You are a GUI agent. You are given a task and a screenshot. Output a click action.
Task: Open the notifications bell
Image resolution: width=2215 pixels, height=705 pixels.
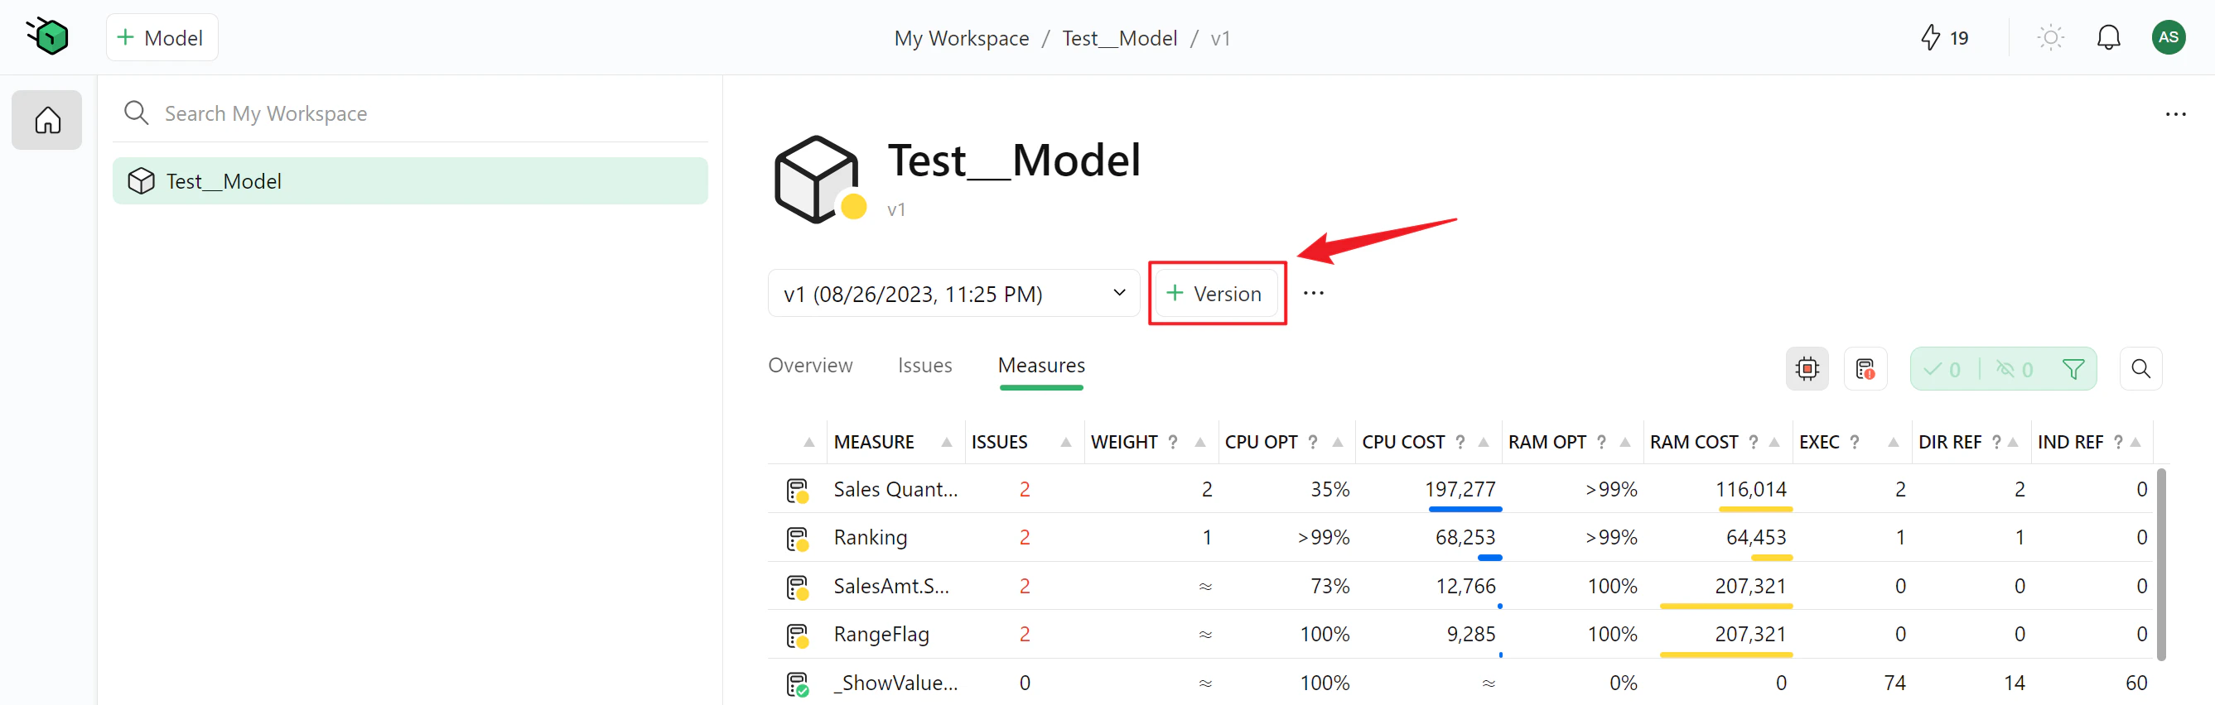pyautogui.click(x=2108, y=38)
